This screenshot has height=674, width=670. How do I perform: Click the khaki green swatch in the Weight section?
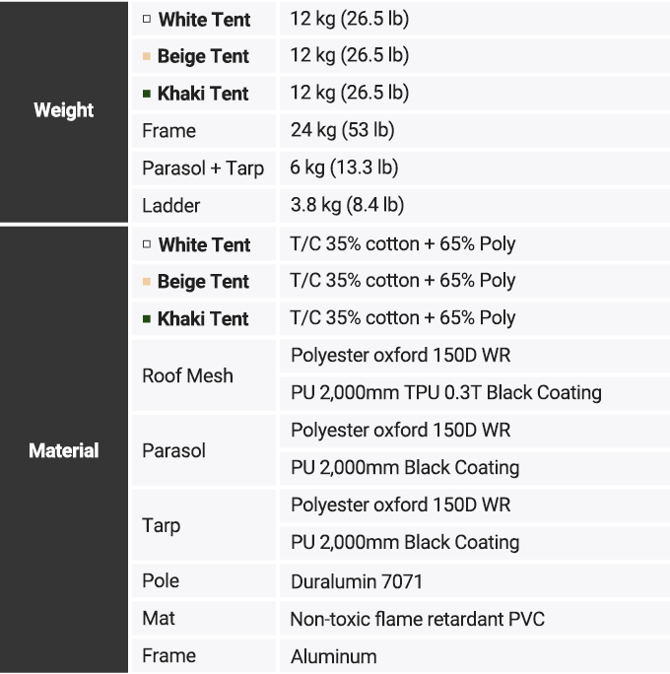click(147, 94)
